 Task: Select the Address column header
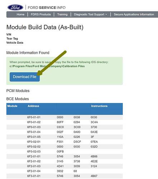[33, 106]
